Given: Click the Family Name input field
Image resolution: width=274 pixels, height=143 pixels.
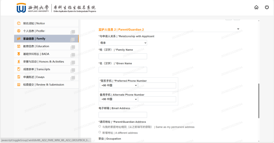Looking at the screenshot, I should click(123, 56).
